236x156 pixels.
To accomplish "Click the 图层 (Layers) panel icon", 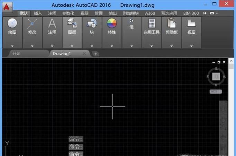I will pos(72,23).
